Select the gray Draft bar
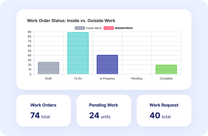Image resolution: width=208 pixels, height=136 pixels. click(49, 68)
